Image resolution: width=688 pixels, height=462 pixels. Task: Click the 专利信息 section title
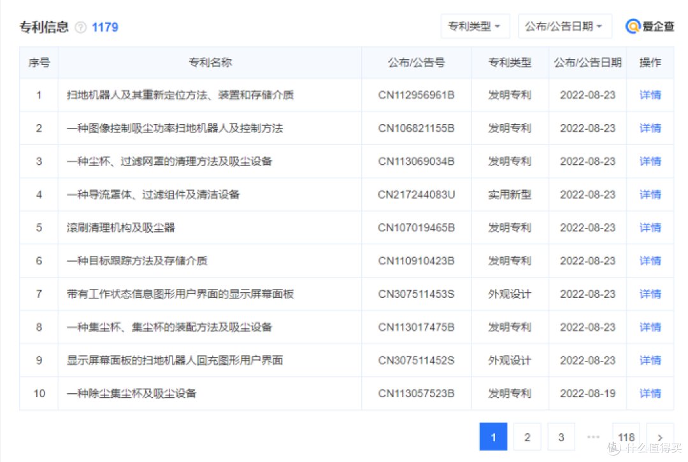(x=44, y=27)
